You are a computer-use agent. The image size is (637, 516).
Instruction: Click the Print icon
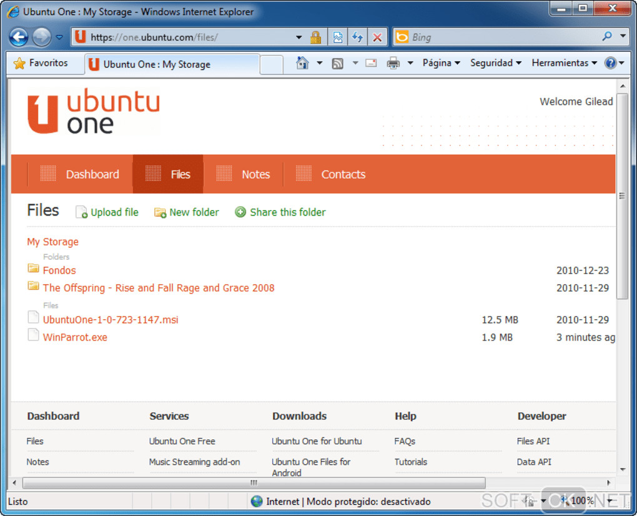click(393, 63)
